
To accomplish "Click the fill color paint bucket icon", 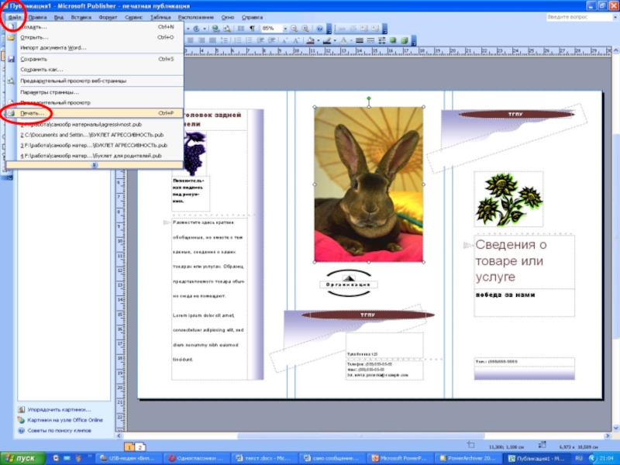I will 310,40.
